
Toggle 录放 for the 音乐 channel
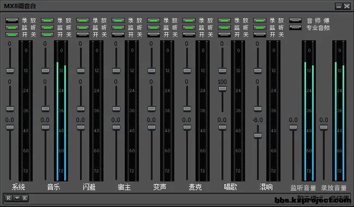coord(47,21)
